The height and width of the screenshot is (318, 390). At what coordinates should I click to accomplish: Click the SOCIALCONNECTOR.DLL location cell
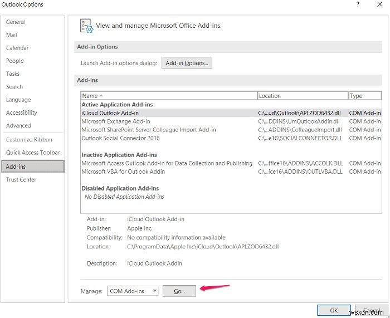[300, 138]
